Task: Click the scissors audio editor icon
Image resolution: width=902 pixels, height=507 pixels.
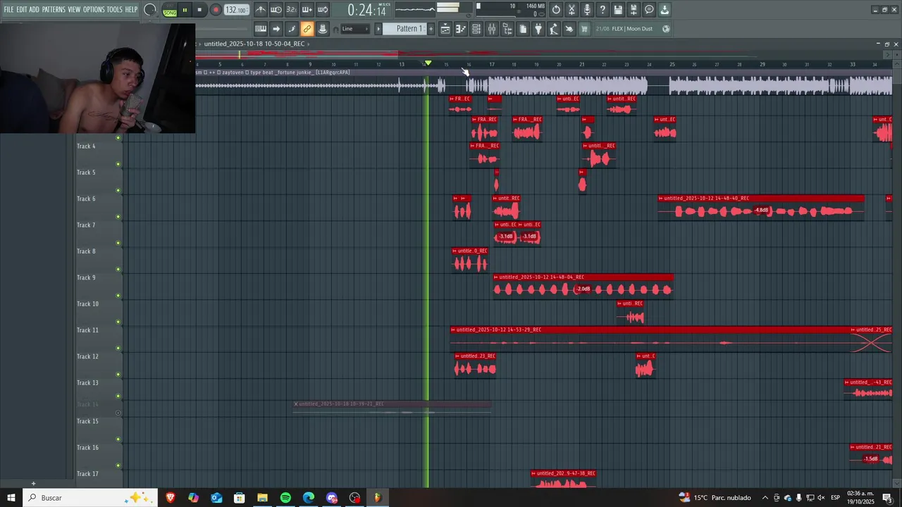Action: pos(572,10)
